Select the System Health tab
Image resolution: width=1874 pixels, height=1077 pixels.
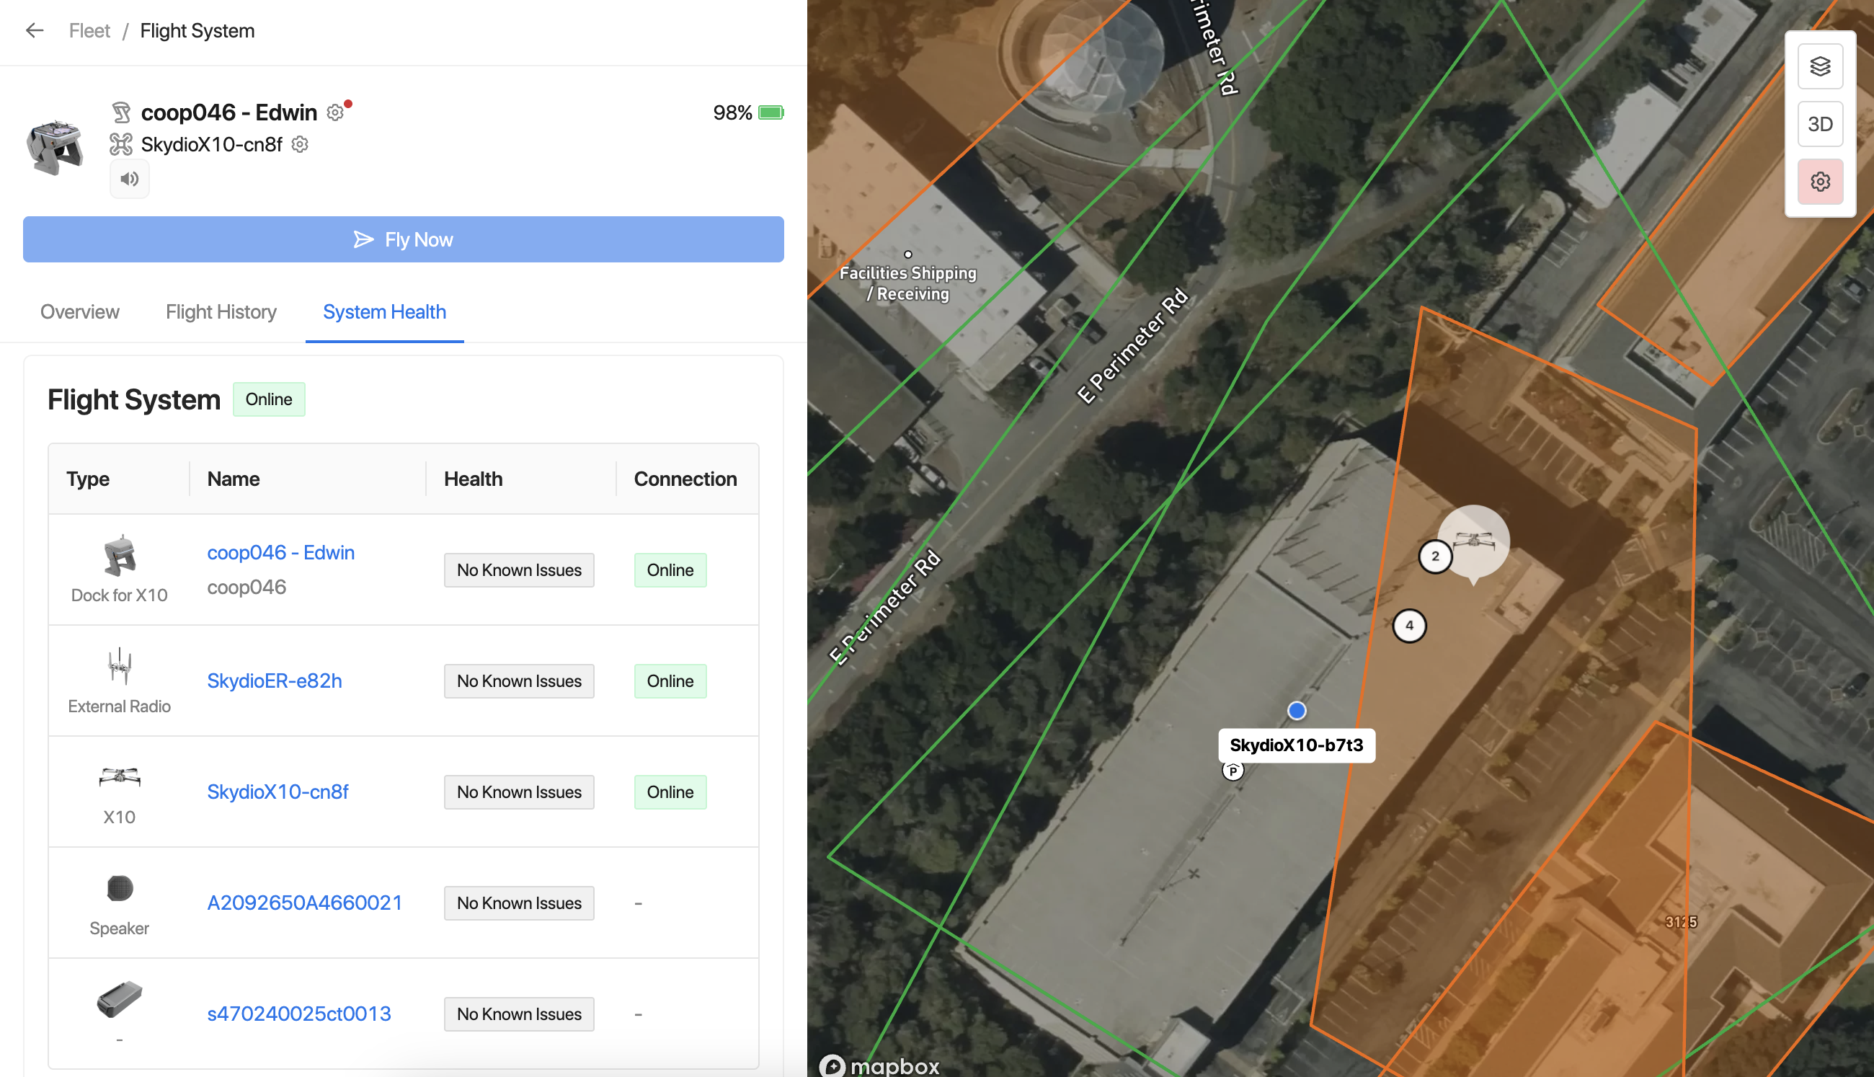coord(385,312)
